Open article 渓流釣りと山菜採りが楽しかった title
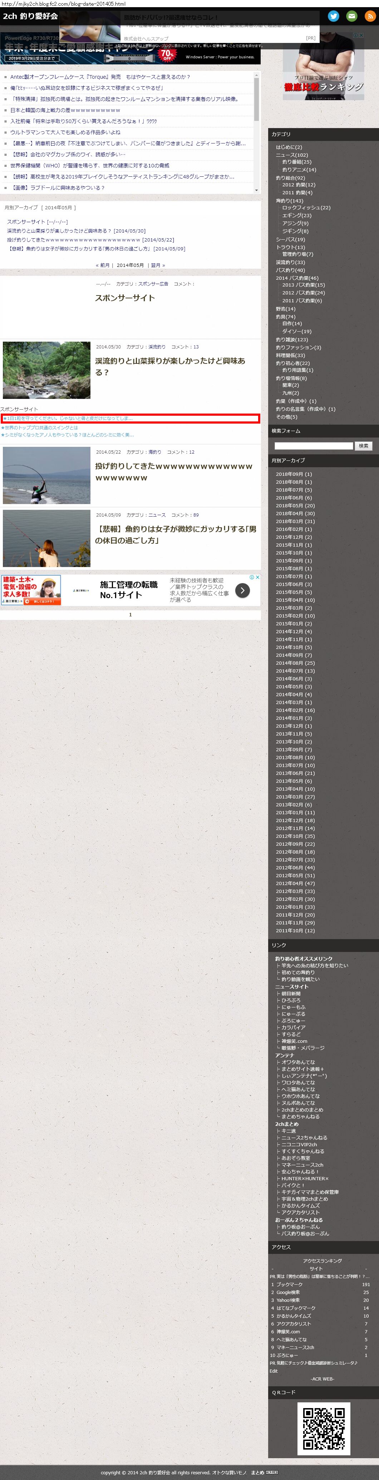 [x=170, y=367]
